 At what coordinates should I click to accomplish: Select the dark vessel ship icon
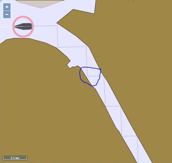(23, 26)
